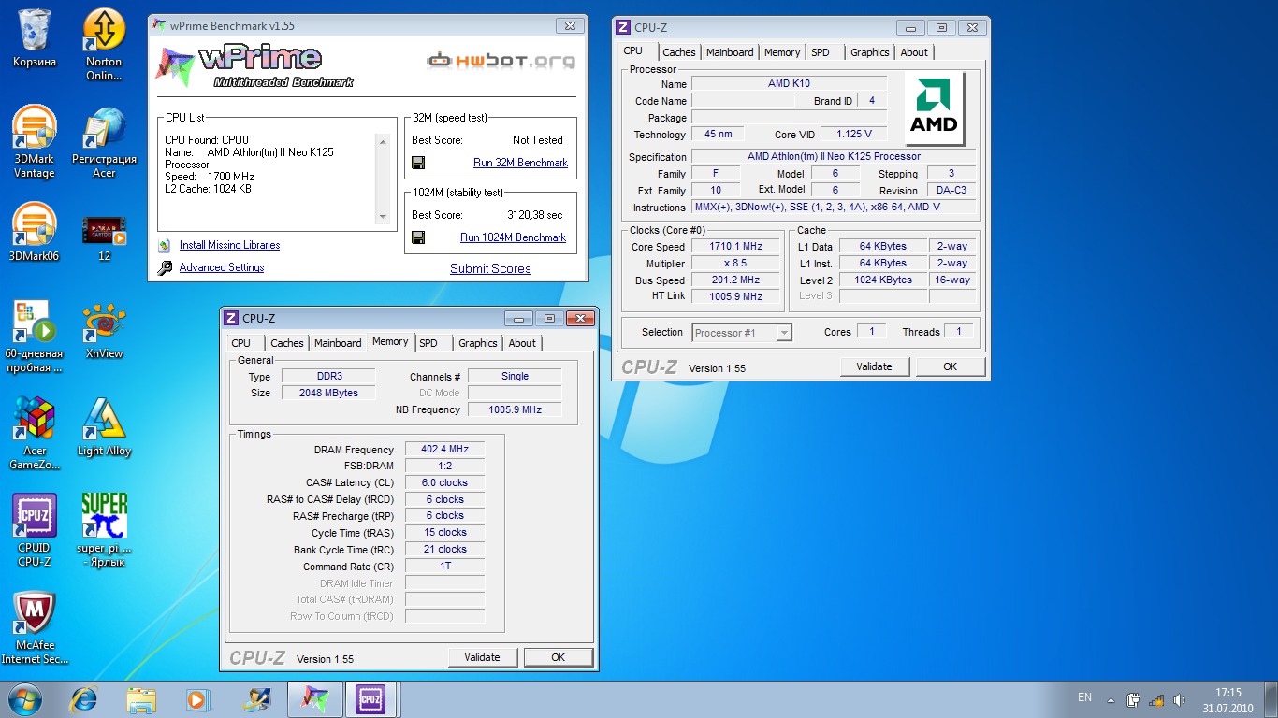Screen dimensions: 1278x718
Task: Show hidden tray icons arrow
Action: [x=1111, y=699]
